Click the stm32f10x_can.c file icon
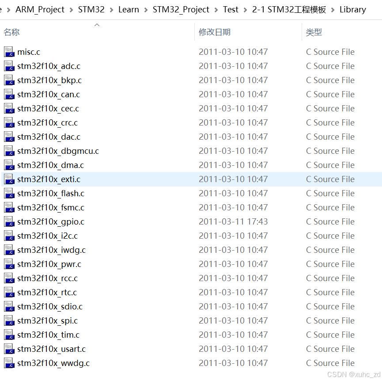The height and width of the screenshot is (381, 382). click(9, 94)
